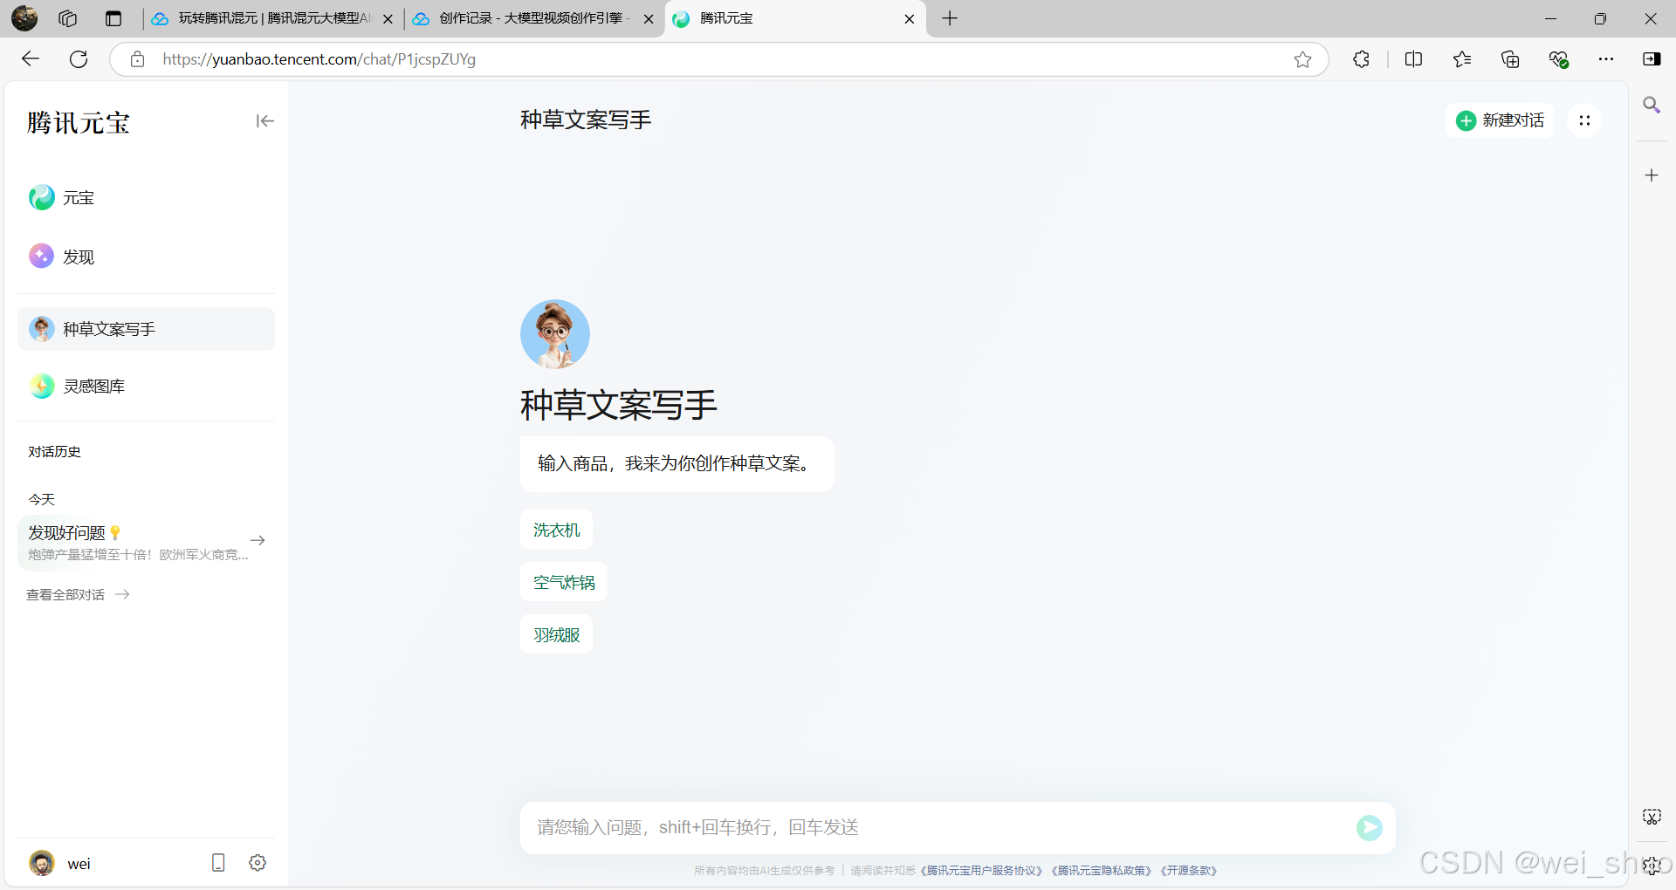
Task: View all conversations via 查看全部对话
Action: (78, 594)
